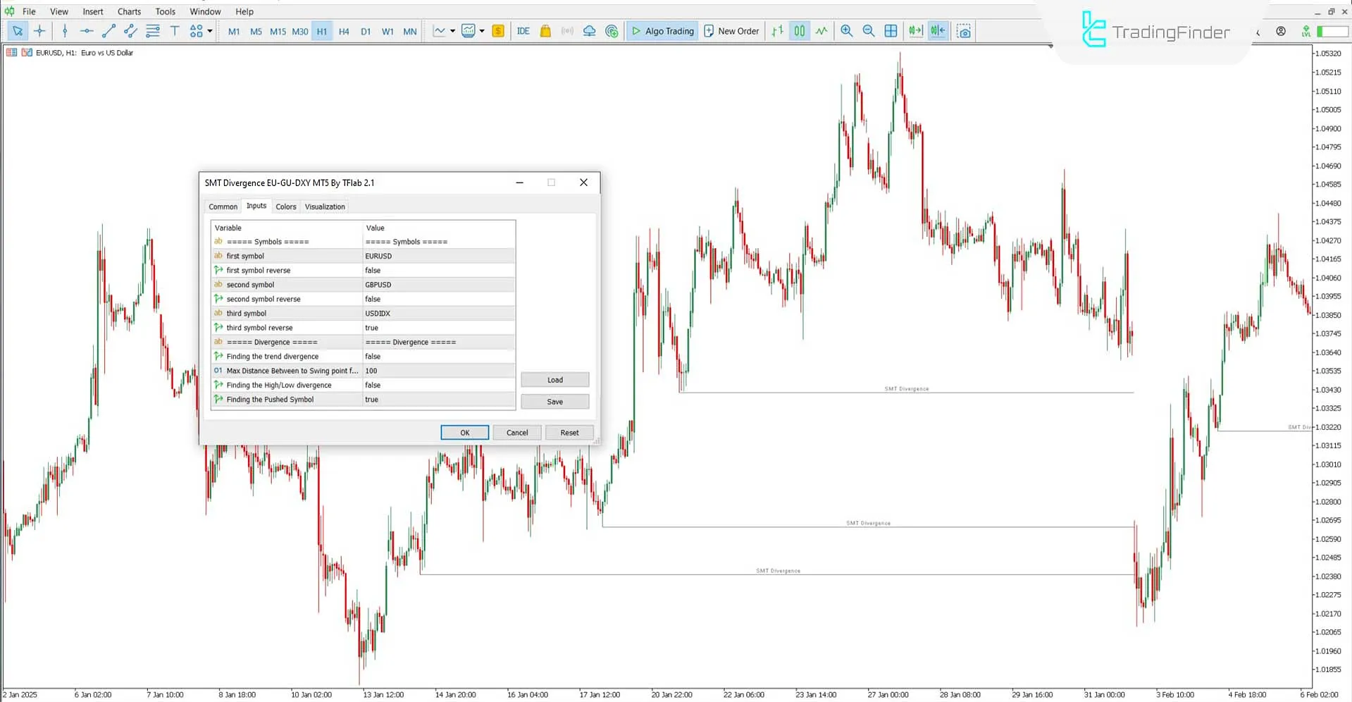This screenshot has width=1352, height=702.
Task: Click OK to apply SMT Divergence settings
Action: coord(464,432)
